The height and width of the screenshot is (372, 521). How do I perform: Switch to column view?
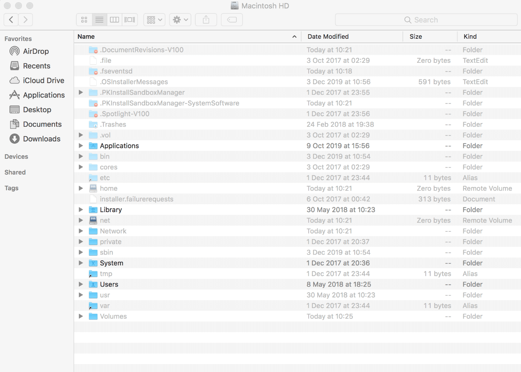[x=114, y=20]
